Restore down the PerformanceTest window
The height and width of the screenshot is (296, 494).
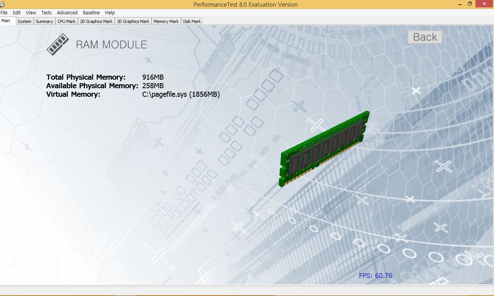tap(470, 4)
